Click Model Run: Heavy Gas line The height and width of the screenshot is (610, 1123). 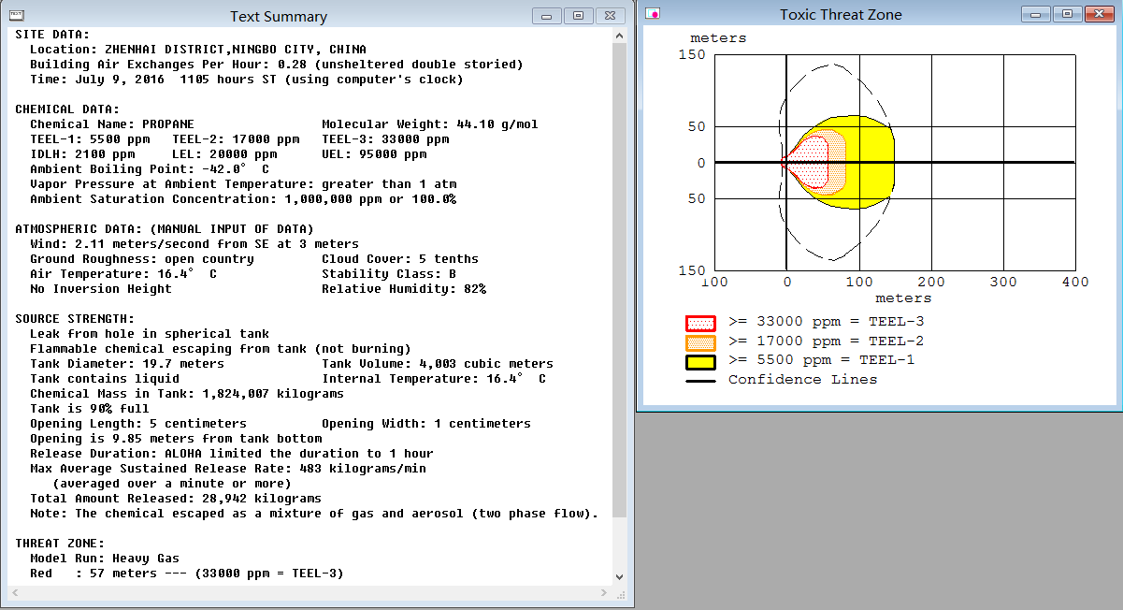tap(105, 559)
